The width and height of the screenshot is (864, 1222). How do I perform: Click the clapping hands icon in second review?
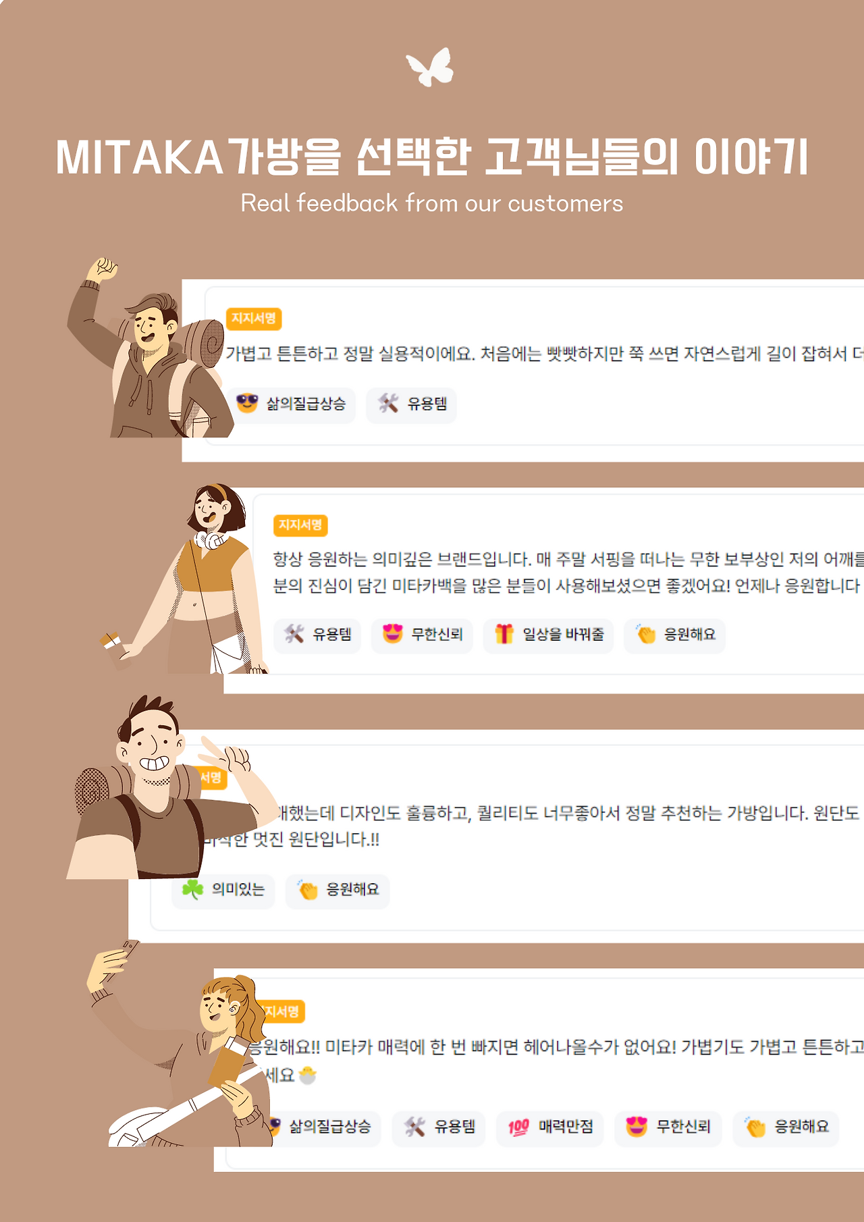point(646,634)
